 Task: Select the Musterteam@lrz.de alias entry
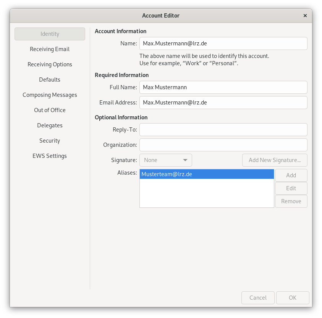point(206,174)
